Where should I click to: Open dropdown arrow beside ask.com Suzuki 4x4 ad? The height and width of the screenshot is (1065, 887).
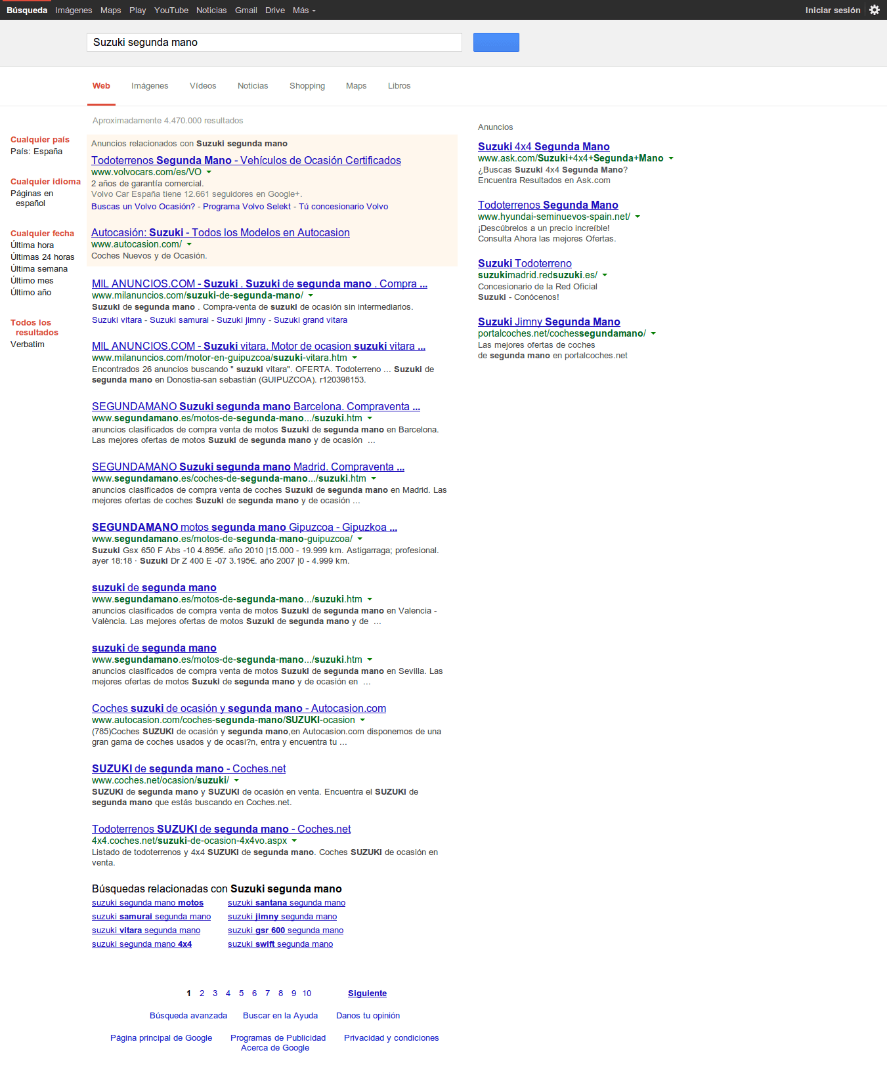click(671, 158)
